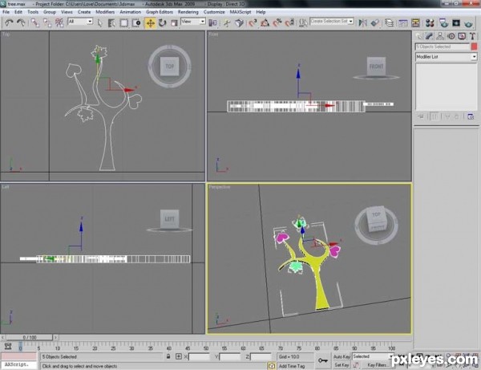Toggle the Selection Lock padlock icon
The image size is (481, 370).
(x=168, y=356)
